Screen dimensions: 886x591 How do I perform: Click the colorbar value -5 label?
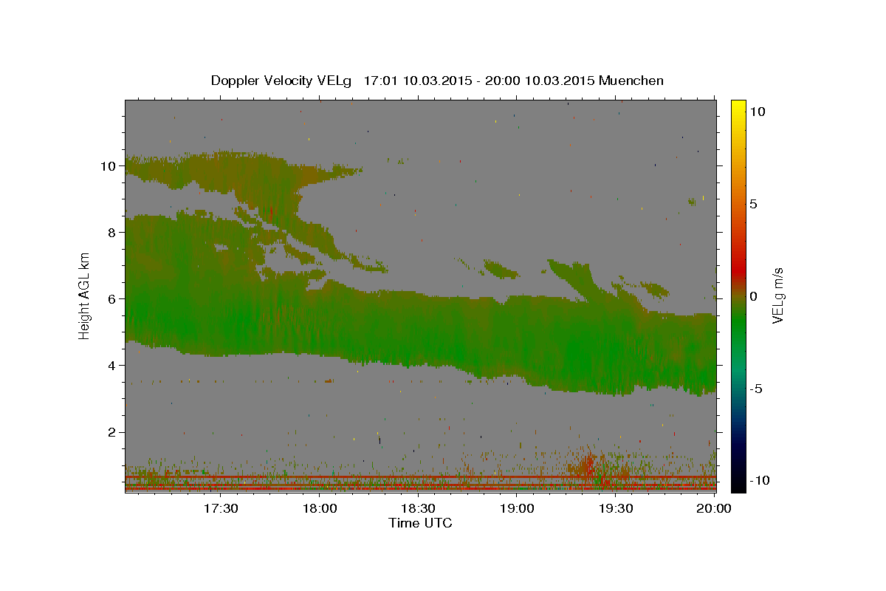(756, 389)
